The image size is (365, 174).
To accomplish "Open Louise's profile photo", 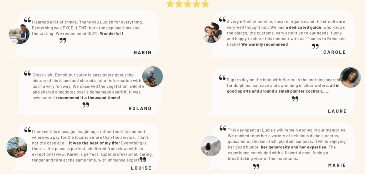I will [x=17, y=147].
